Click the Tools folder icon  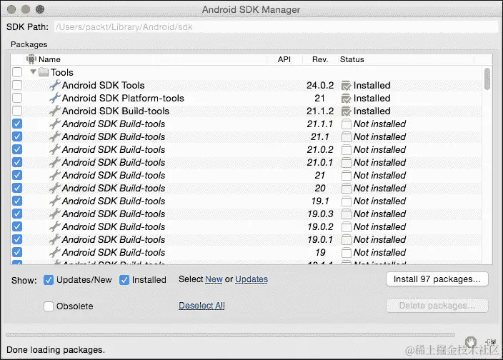coord(44,72)
